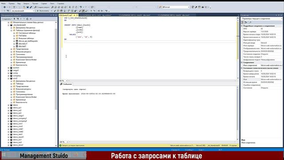Collapse the crm2 database node
This screenshot has height=160, width=284.
[x=8, y=78]
